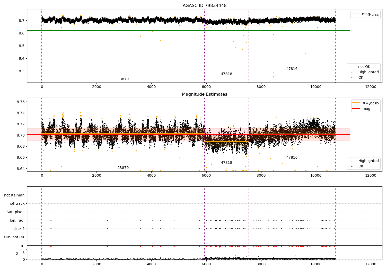The image size is (386, 270).
Task: Click the orange line sample for mag OBSID
Action: point(356,103)
